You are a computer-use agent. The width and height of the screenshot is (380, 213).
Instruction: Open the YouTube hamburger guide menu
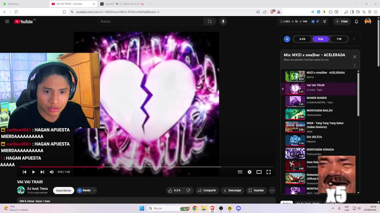click(7, 21)
